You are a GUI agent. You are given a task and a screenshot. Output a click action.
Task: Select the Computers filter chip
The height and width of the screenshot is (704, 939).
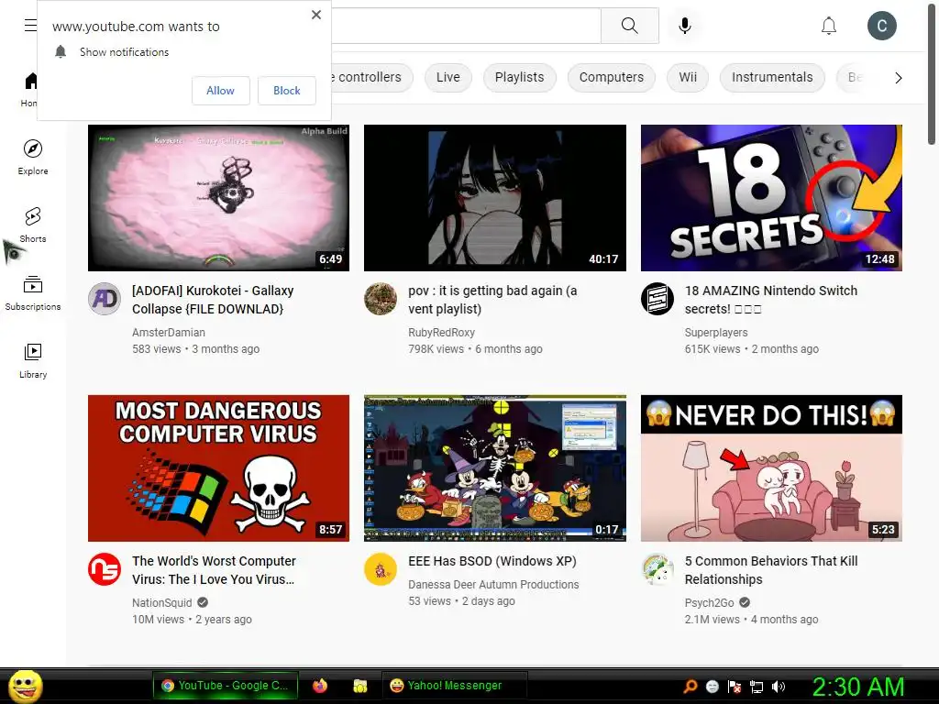612,77
